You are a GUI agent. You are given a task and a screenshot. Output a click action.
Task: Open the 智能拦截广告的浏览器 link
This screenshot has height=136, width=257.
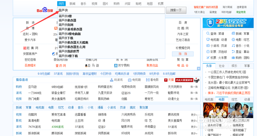coord(206,7)
